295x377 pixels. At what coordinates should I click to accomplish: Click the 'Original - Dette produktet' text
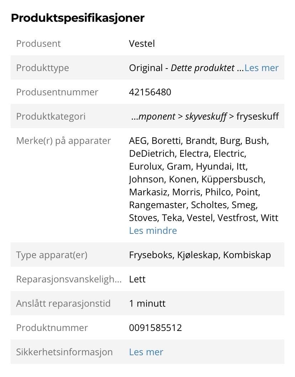coord(182,68)
